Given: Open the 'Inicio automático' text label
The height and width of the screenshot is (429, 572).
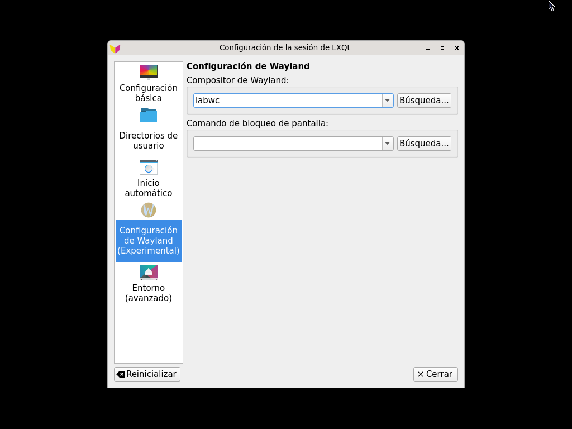Looking at the screenshot, I should pyautogui.click(x=148, y=188).
